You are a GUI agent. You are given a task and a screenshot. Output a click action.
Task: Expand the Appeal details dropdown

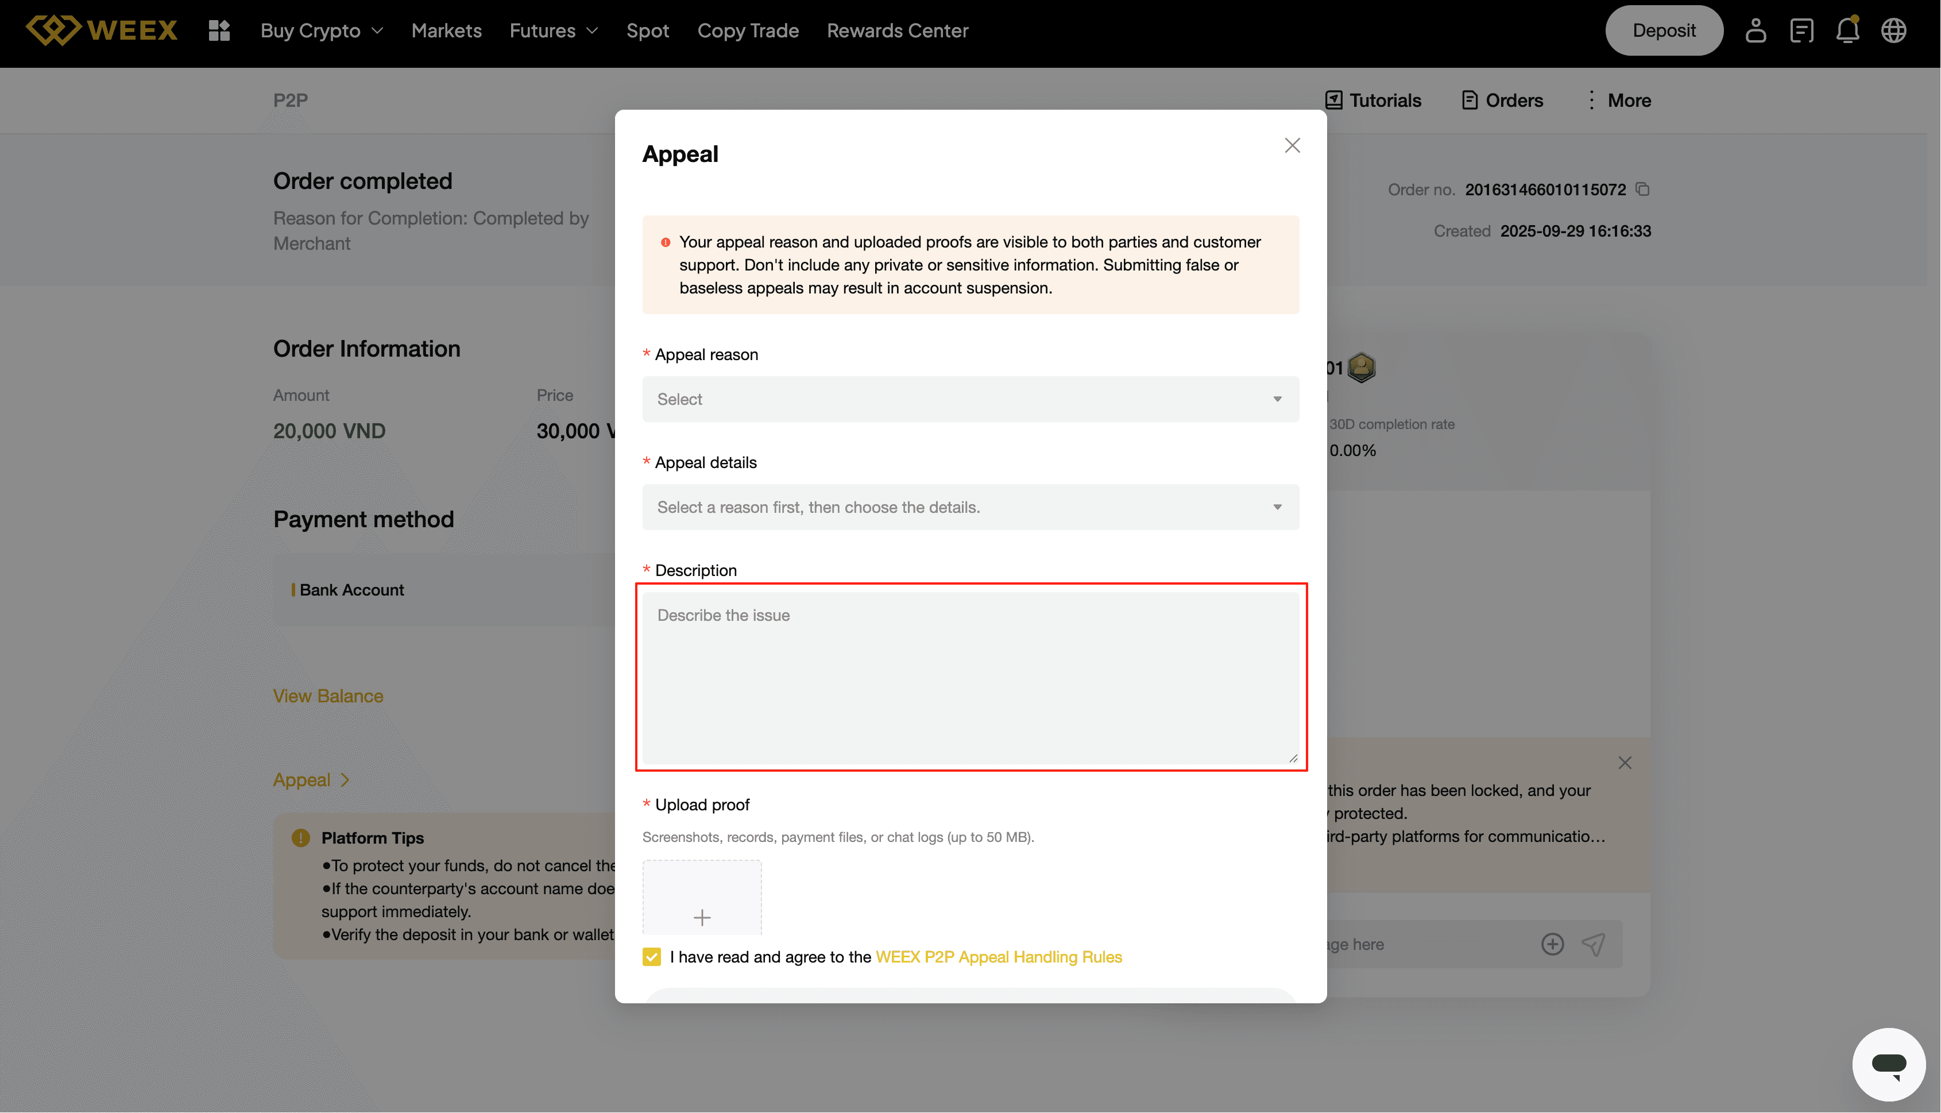[x=970, y=507]
